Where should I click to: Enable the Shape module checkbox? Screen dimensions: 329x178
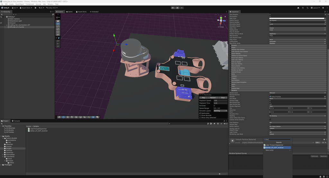coord(230,47)
